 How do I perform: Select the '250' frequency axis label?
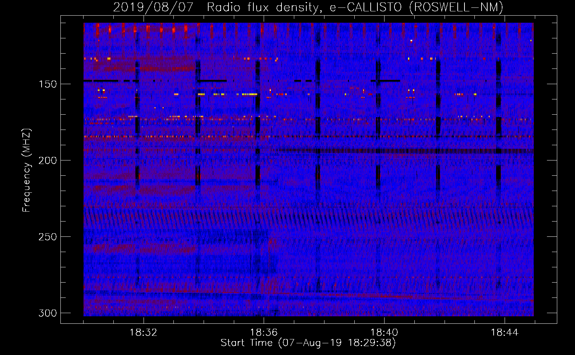point(48,237)
